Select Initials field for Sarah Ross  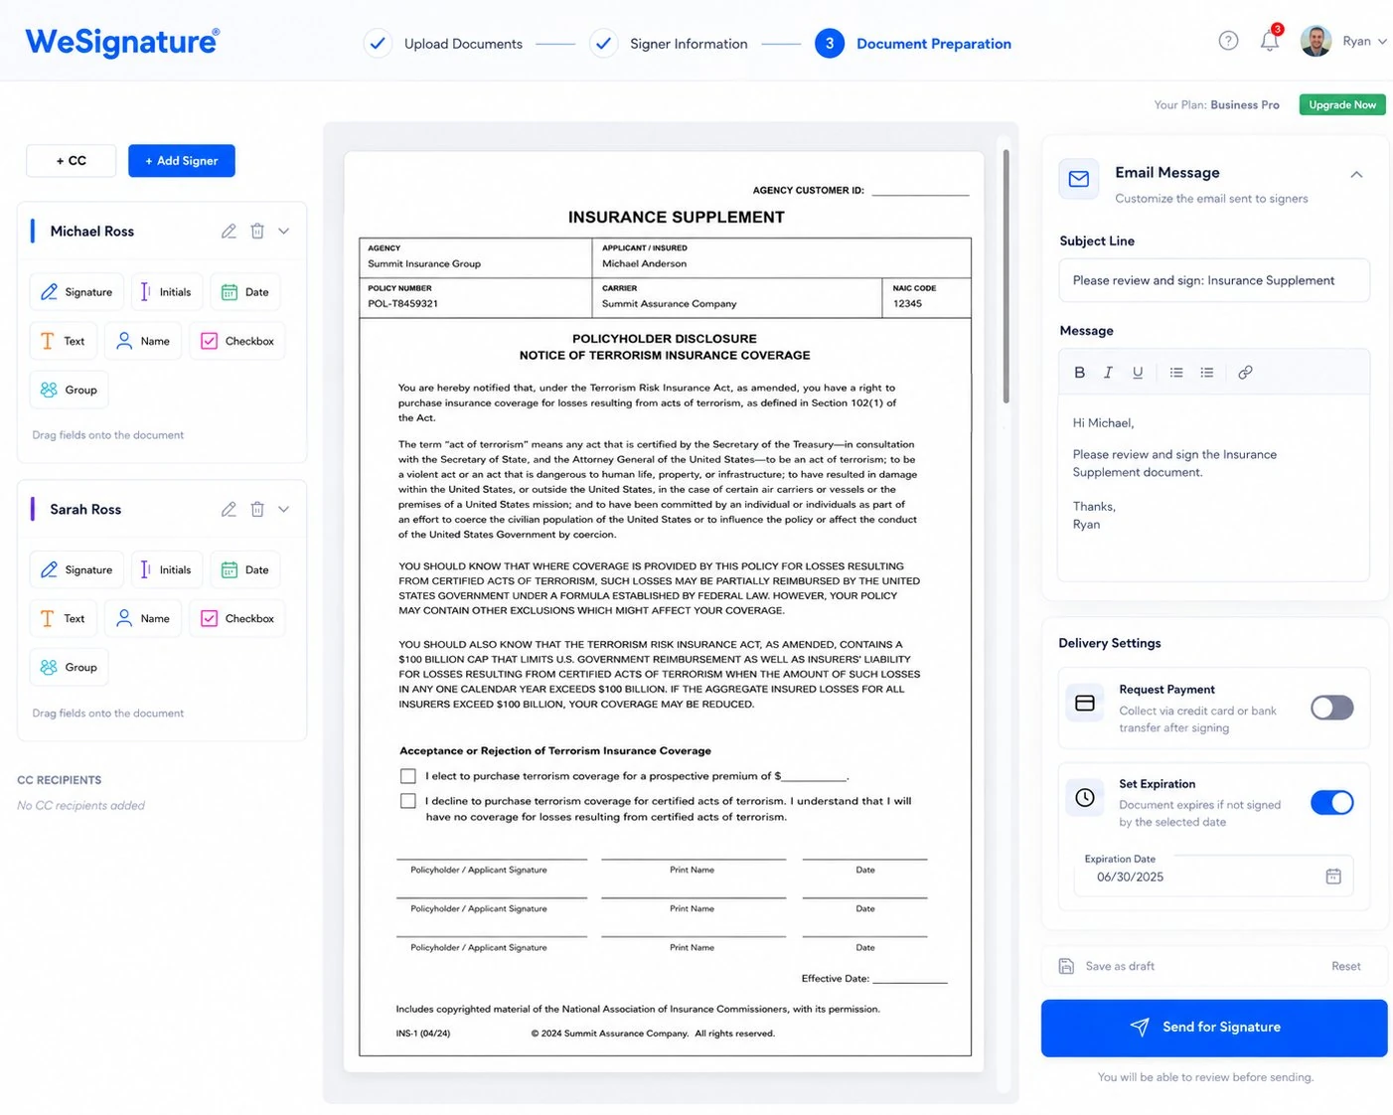(167, 569)
